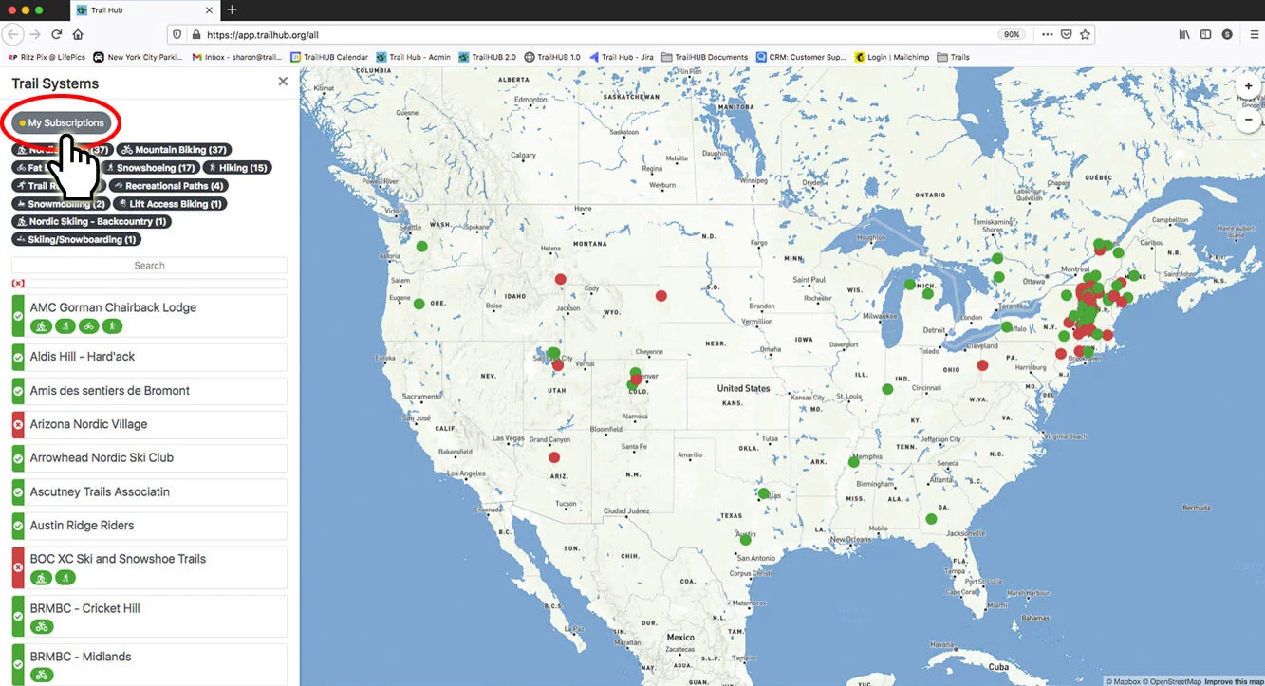Bookmark this page with the star
Screen dimensions: 1265x686
[1086, 34]
